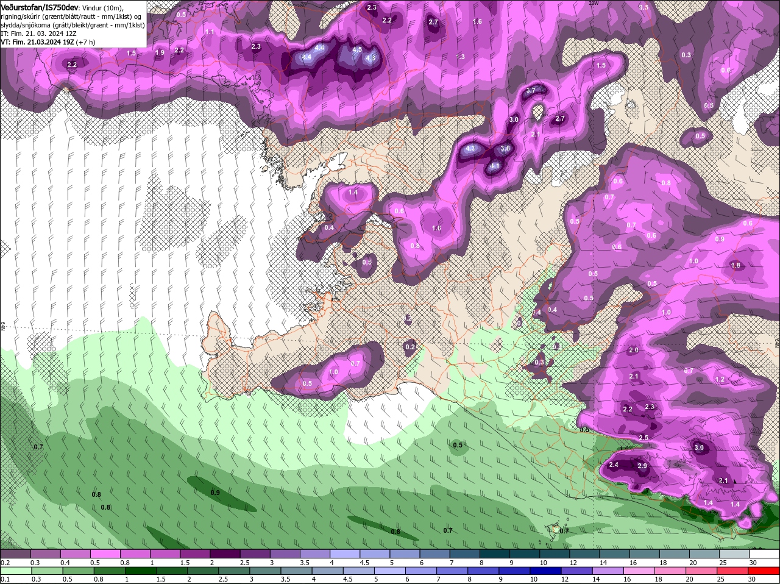Pick the lilac rain swatch at 14

(x=608, y=571)
